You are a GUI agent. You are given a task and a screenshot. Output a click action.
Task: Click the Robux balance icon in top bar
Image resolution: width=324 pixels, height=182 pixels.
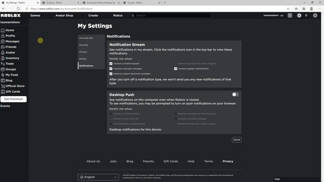point(299,16)
